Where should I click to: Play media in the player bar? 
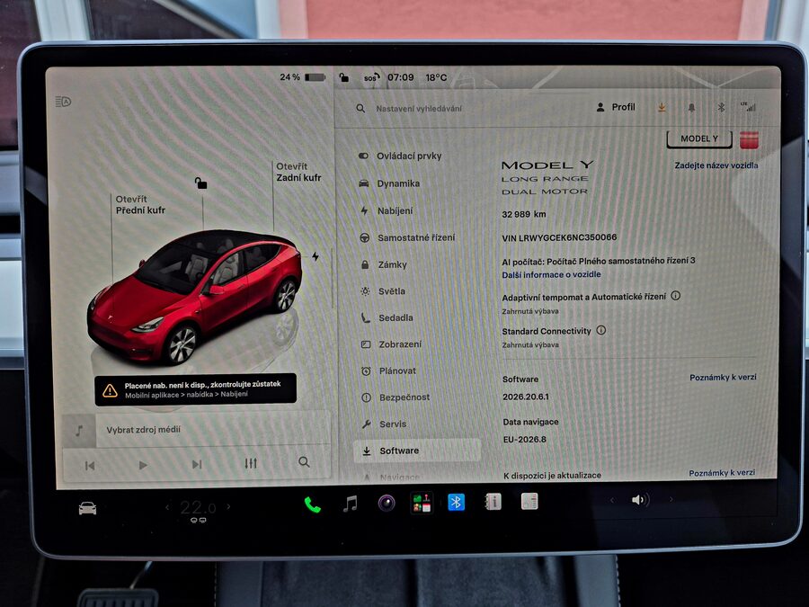(x=143, y=465)
